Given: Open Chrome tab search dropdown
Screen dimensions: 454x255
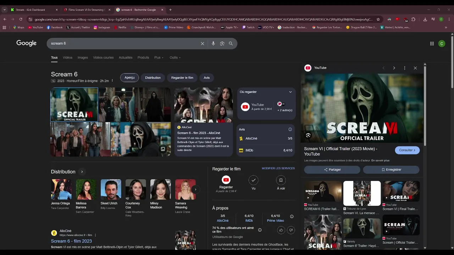Looking at the screenshot, I should coord(5,10).
